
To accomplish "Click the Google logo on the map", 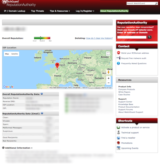I will pyautogui.click(x=8, y=87).
